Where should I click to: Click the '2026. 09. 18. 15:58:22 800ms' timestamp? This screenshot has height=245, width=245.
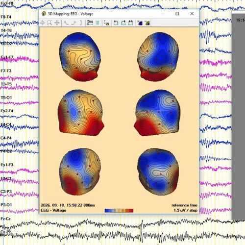(68, 205)
